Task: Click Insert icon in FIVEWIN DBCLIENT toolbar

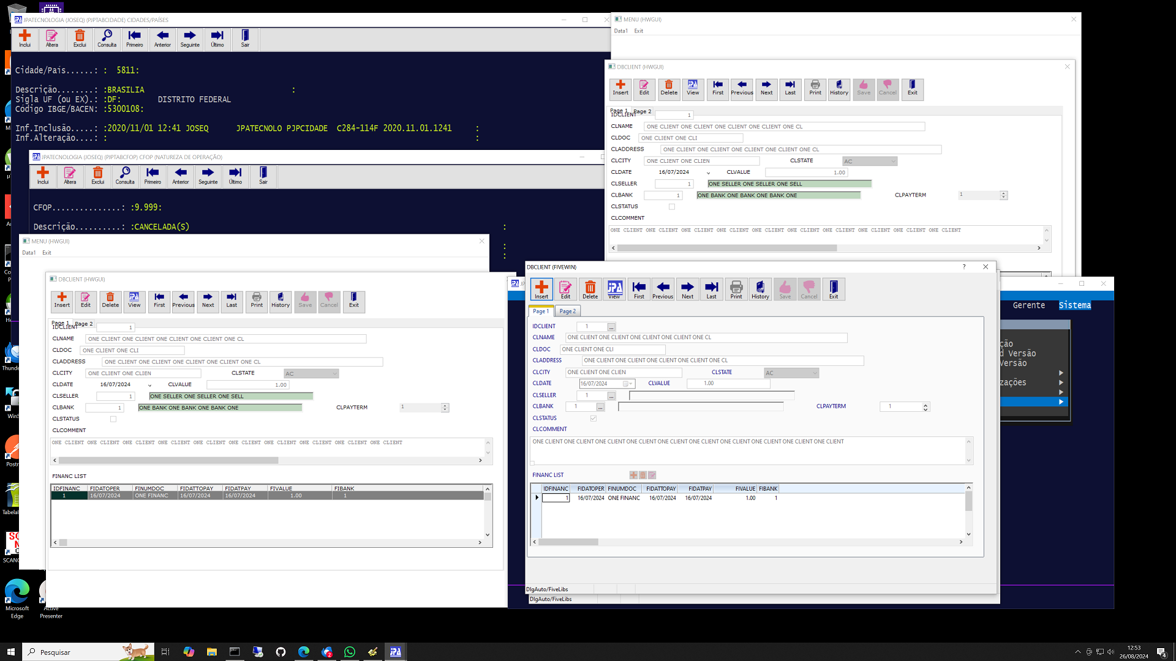Action: pos(541,289)
